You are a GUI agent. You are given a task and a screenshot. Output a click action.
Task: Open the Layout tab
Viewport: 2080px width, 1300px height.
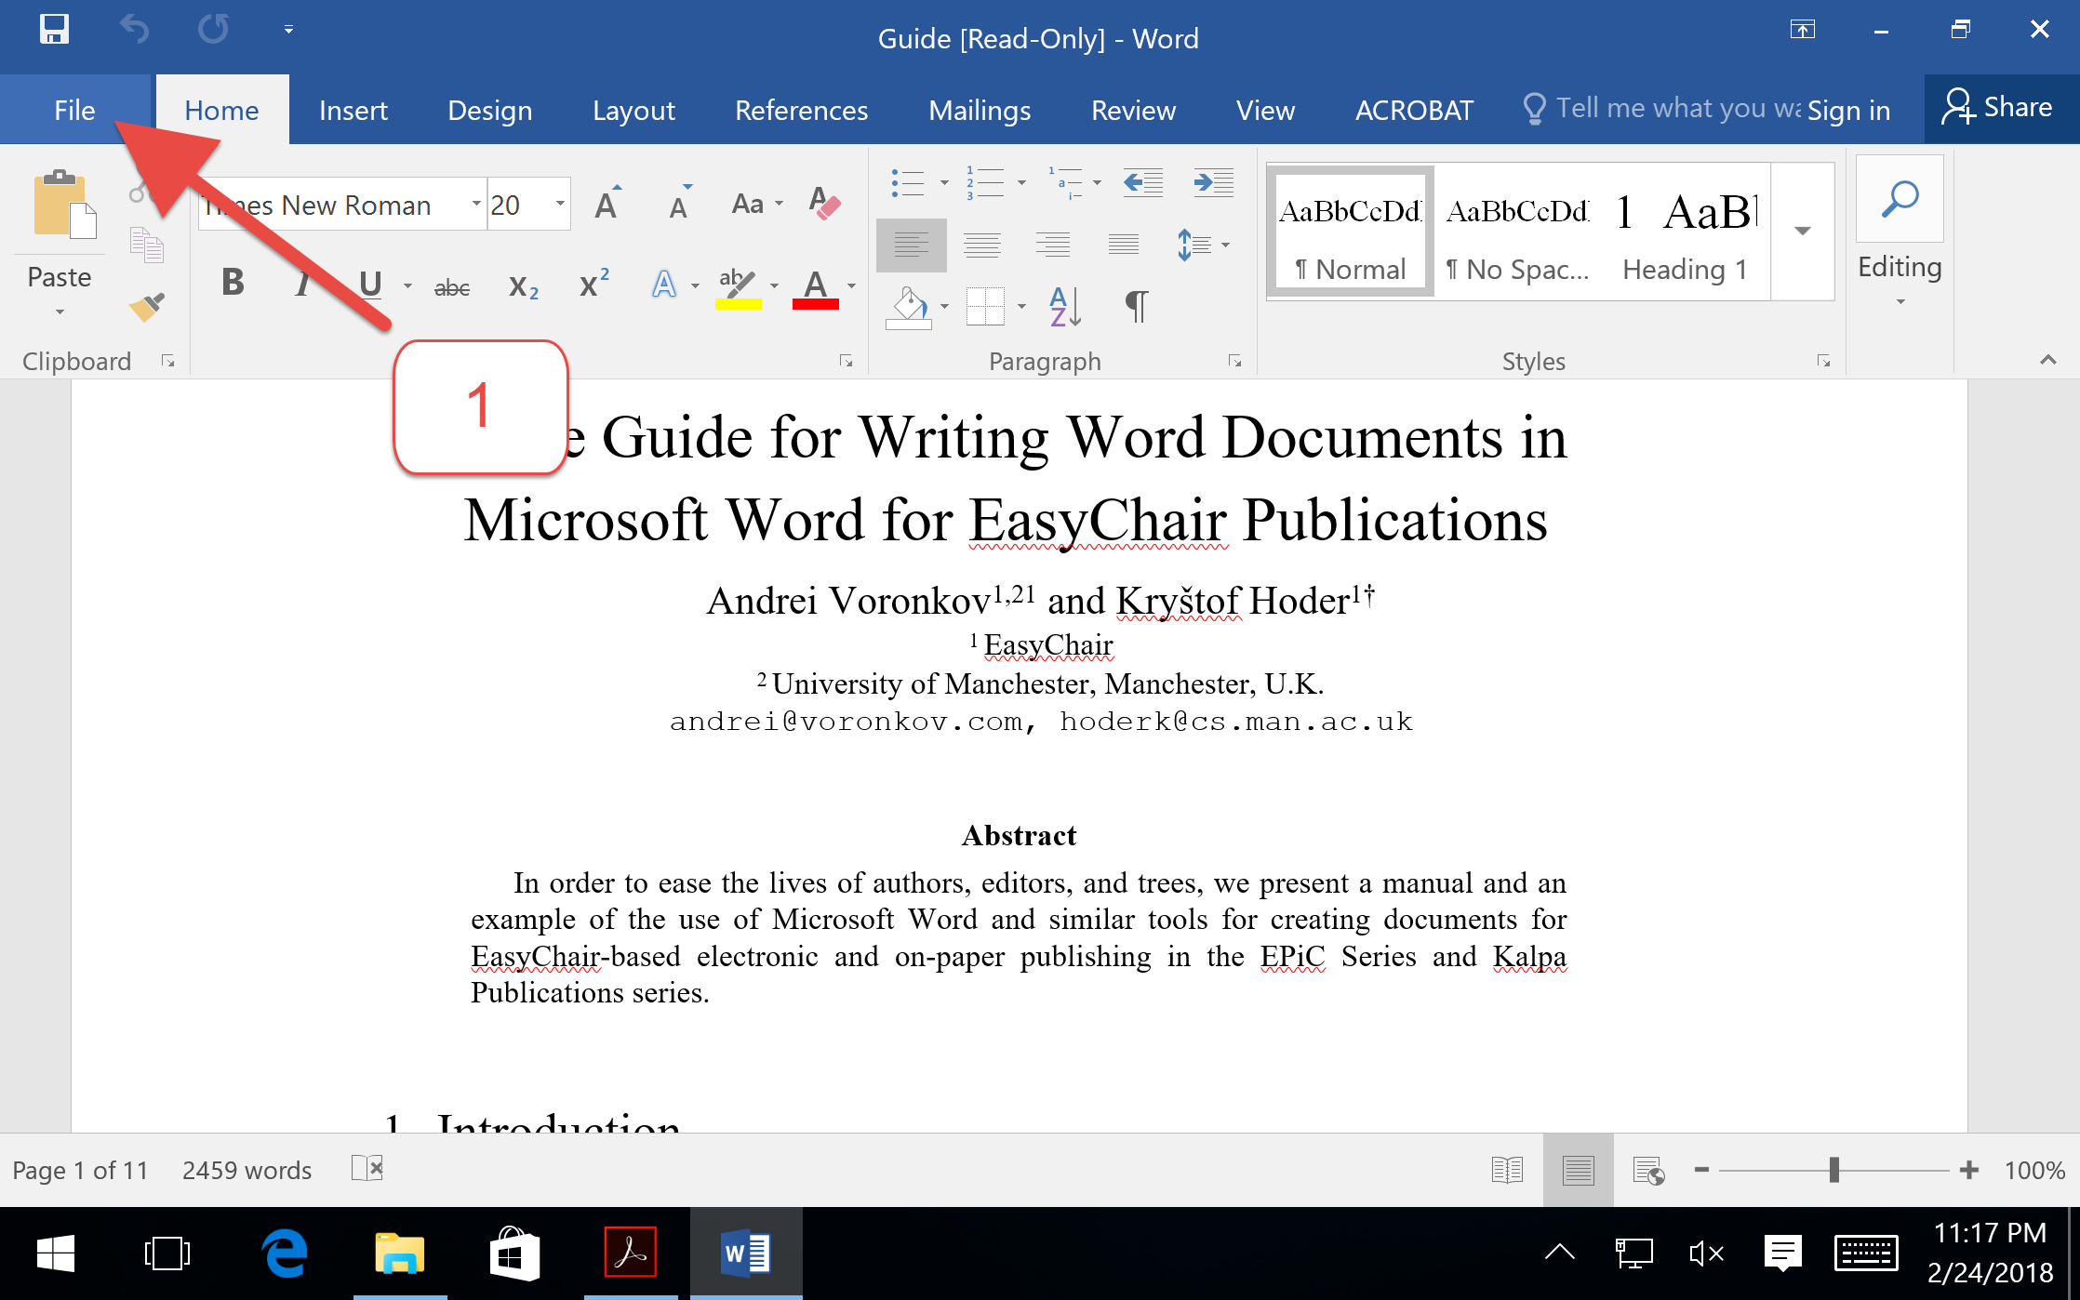pos(633,110)
